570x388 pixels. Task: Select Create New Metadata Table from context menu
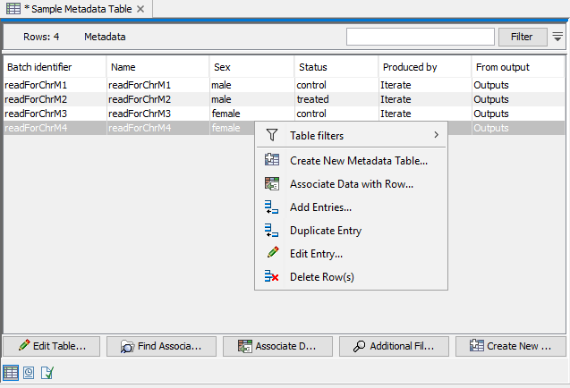point(358,161)
